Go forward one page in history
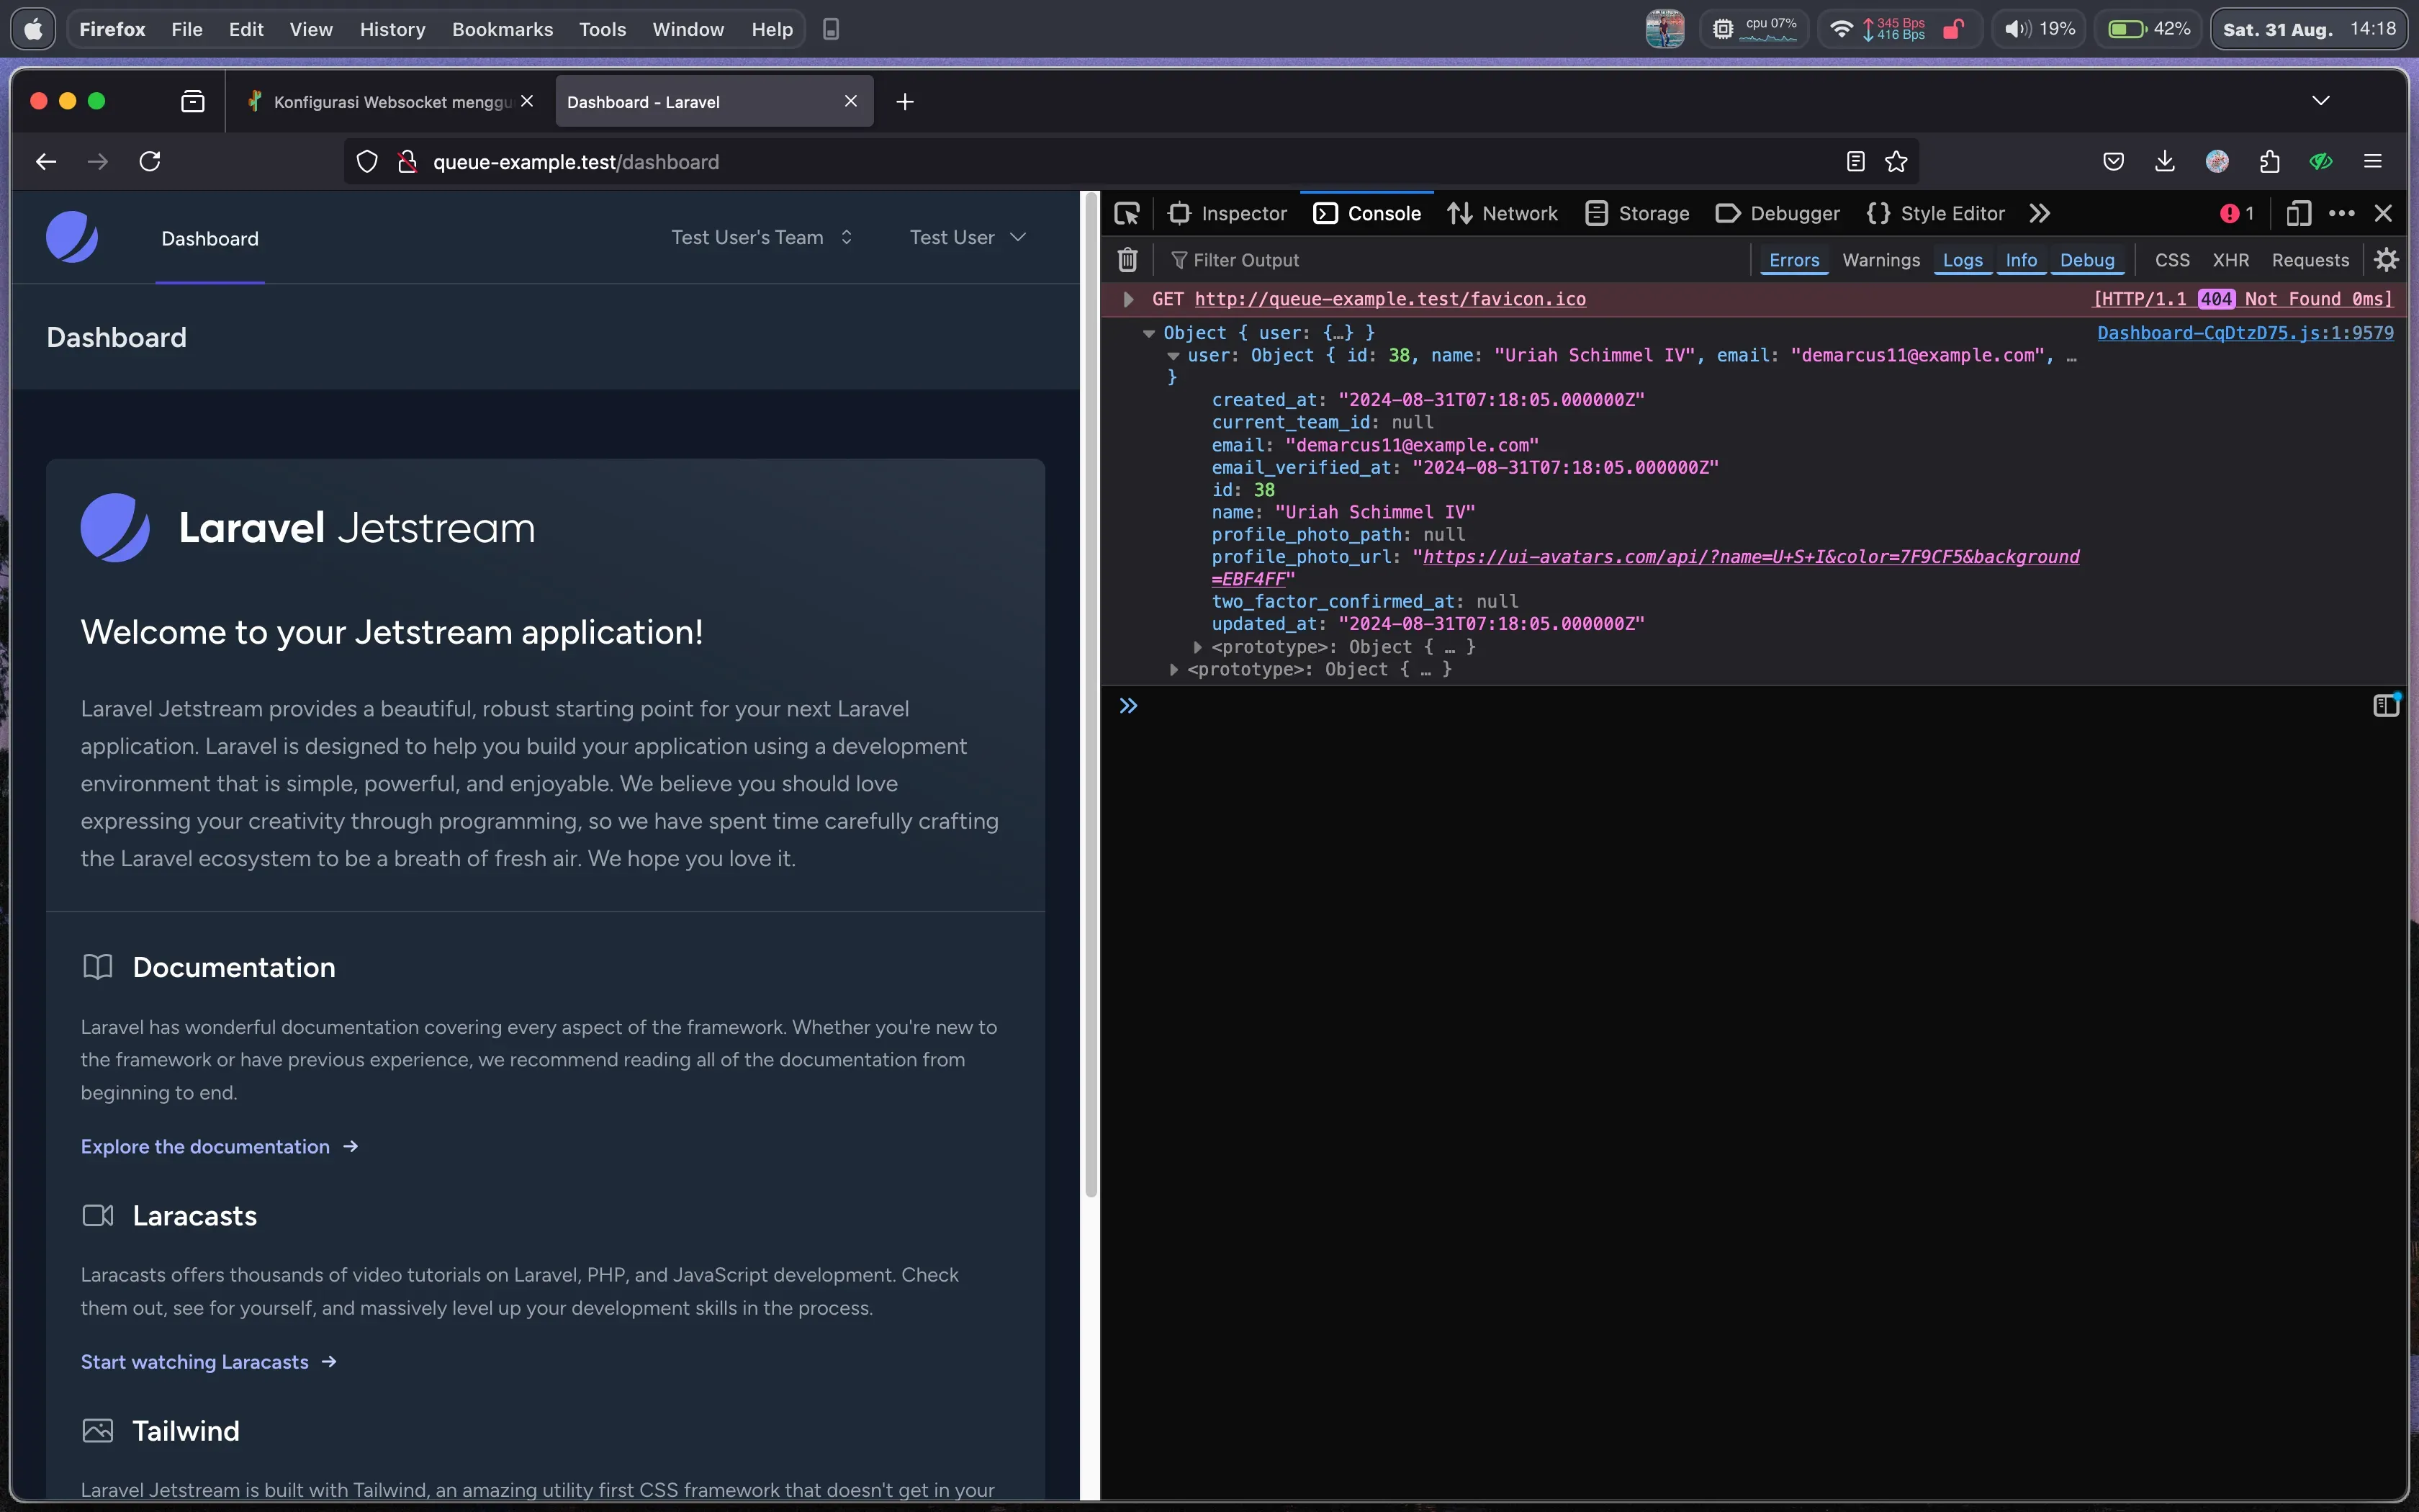Image resolution: width=2419 pixels, height=1512 pixels. [x=98, y=161]
